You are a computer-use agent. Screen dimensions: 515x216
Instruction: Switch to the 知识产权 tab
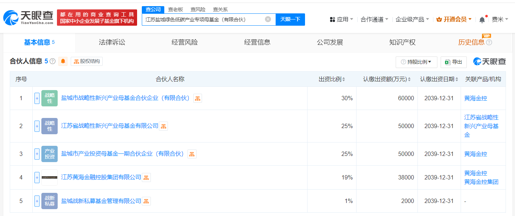tap(402, 42)
